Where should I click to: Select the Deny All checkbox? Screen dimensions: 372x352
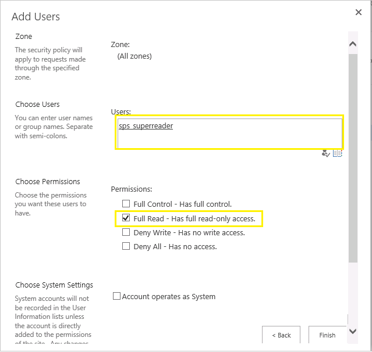tap(126, 246)
